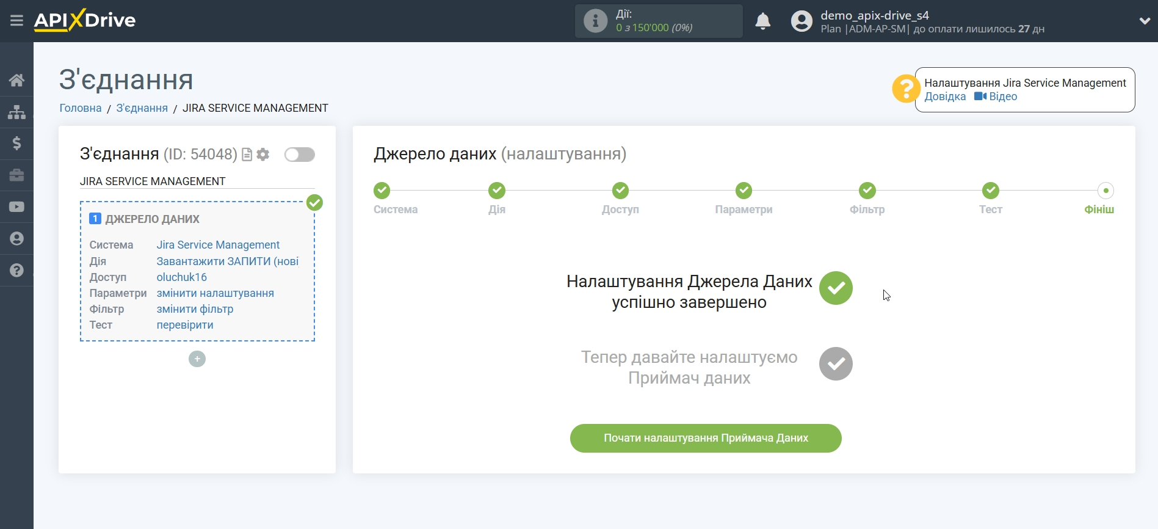Select the Дія step
Viewport: 1158px width, 529px height.
click(497, 191)
